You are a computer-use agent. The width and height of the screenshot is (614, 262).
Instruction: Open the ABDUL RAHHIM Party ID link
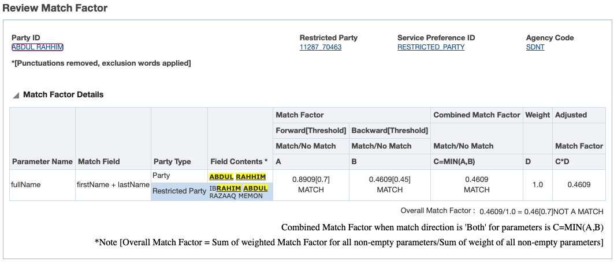click(x=38, y=47)
